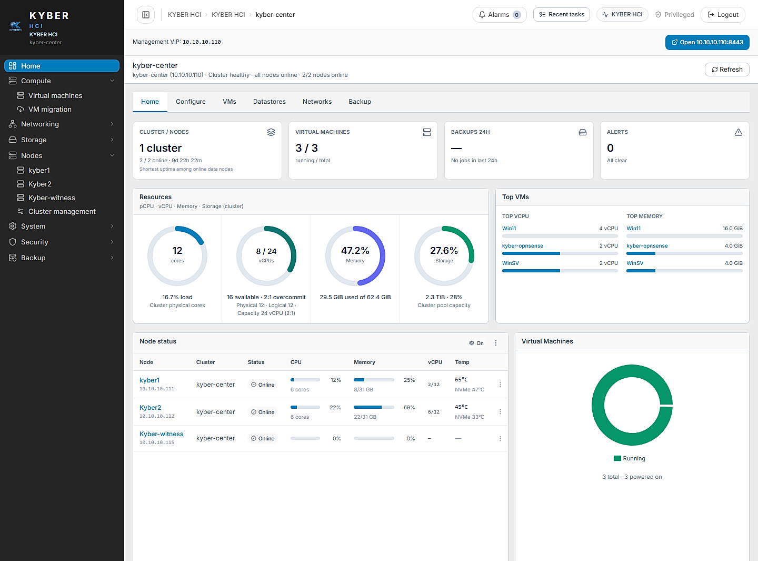Open the Alarms bell button

500,15
